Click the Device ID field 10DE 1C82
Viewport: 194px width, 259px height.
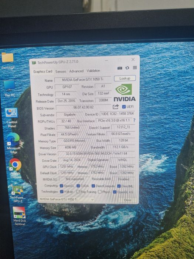117,114
